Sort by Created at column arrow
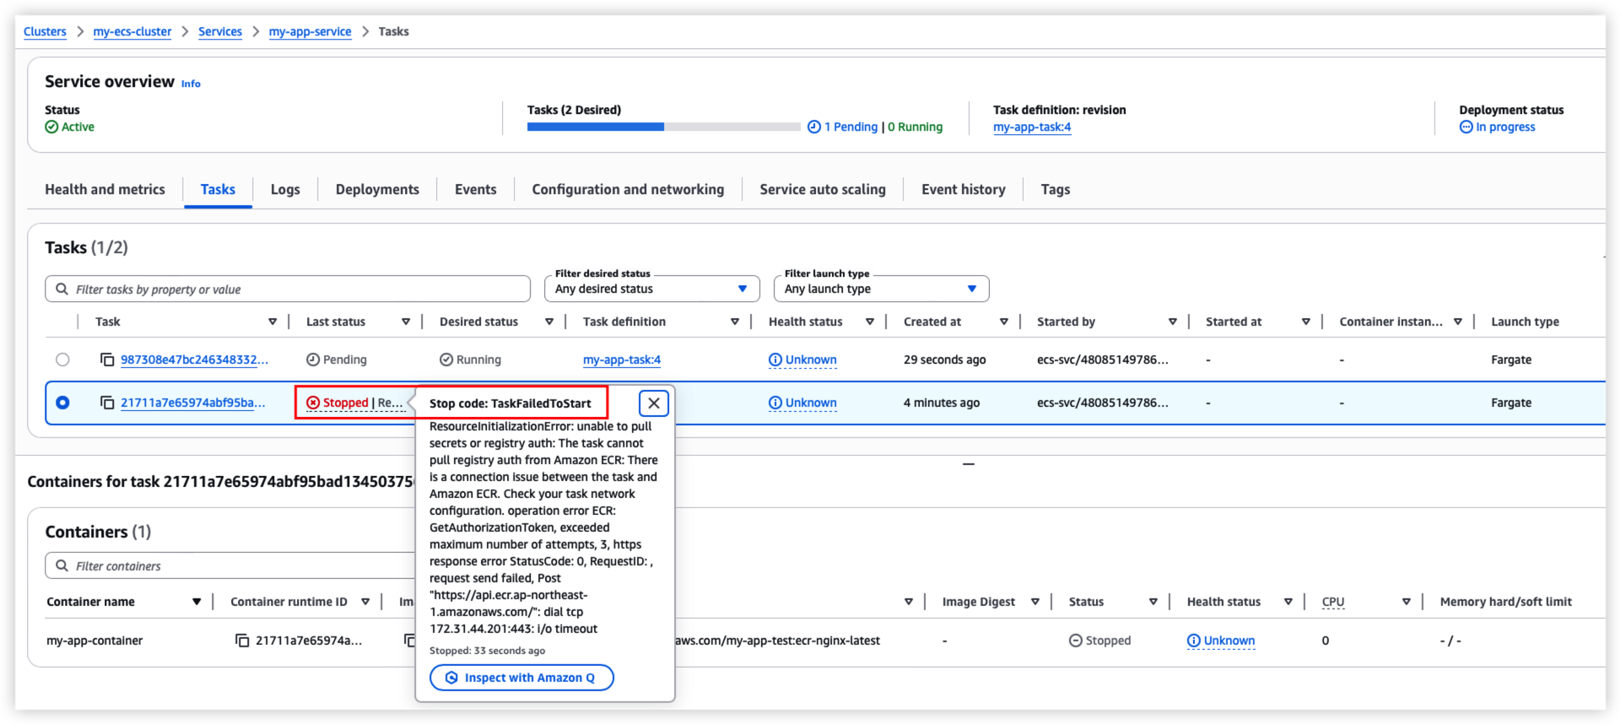Image resolution: width=1621 pixels, height=725 pixels. tap(1003, 322)
